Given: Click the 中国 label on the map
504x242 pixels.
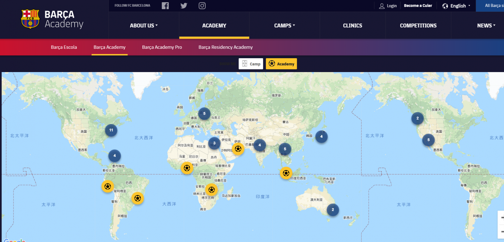Looking at the screenshot, I should (286, 134).
